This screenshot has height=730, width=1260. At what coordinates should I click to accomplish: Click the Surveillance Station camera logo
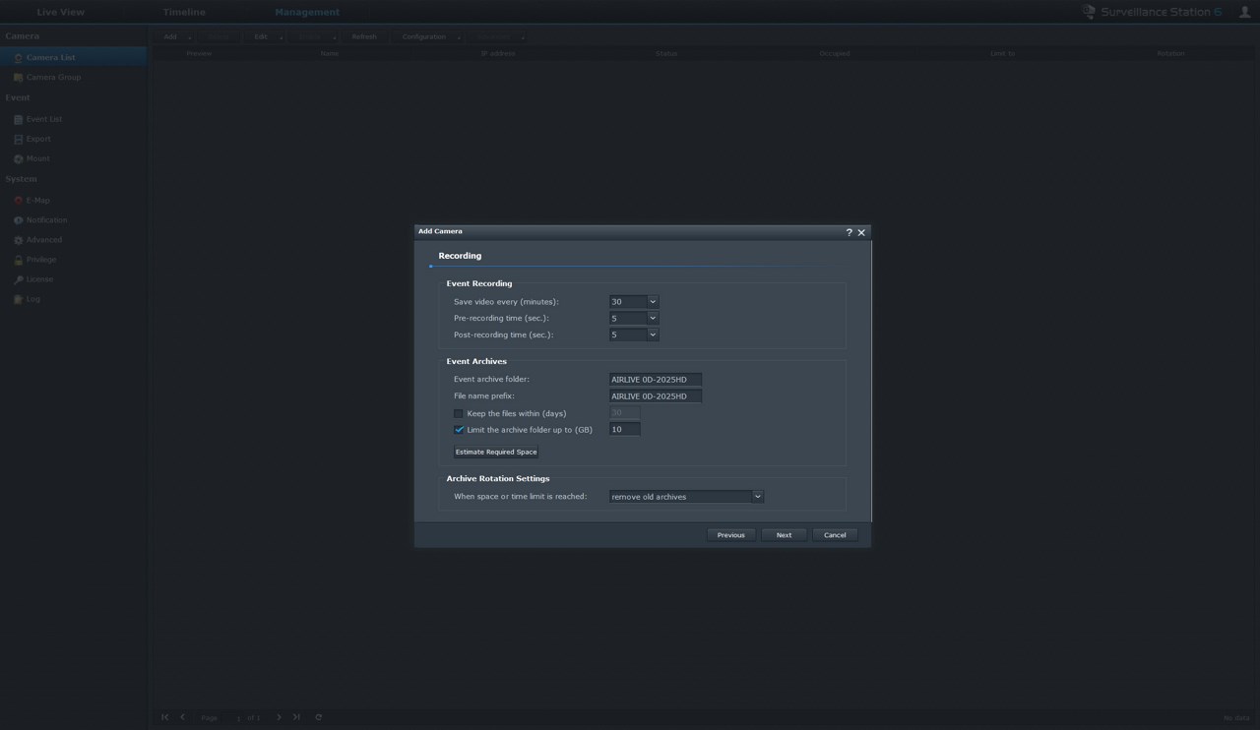pyautogui.click(x=1089, y=12)
